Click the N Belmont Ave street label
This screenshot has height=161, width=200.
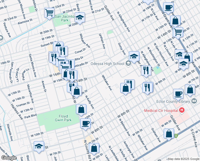click(x=125, y=127)
